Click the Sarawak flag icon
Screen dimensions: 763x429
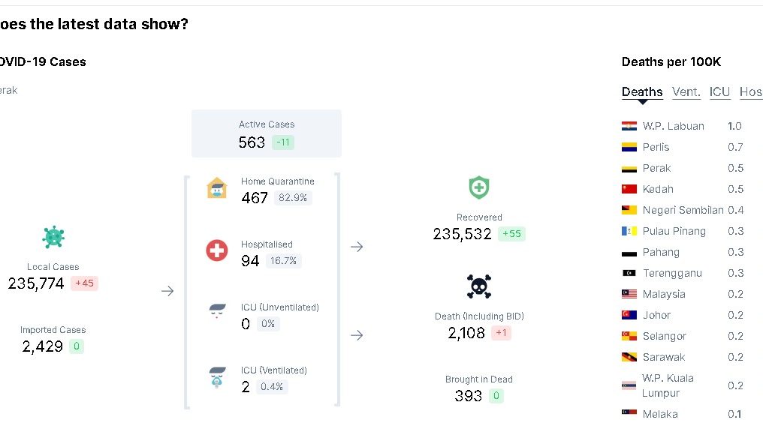coord(629,357)
